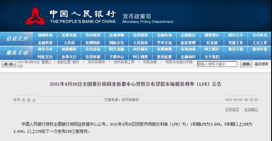The image size is (272, 141).
Task: Go to 支付体系 section
Action: [x=260, y=35]
